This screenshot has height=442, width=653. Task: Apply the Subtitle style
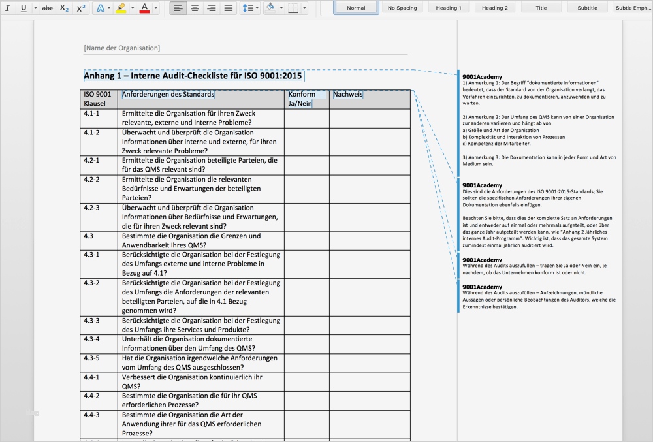(587, 8)
